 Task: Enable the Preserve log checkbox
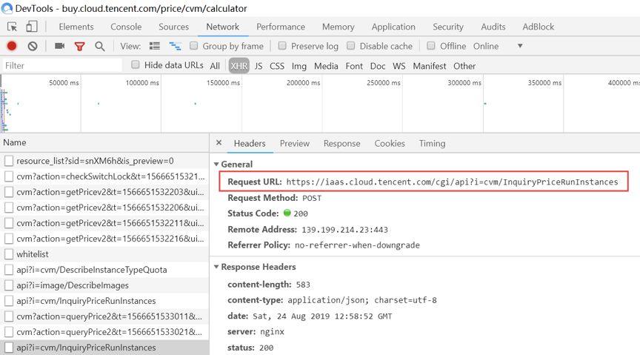[x=283, y=46]
